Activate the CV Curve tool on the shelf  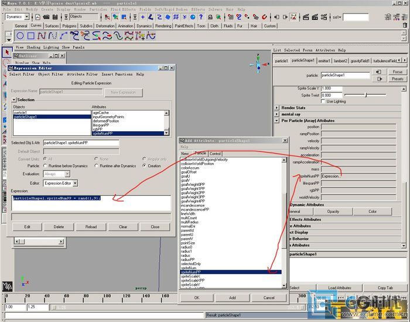tap(42, 36)
